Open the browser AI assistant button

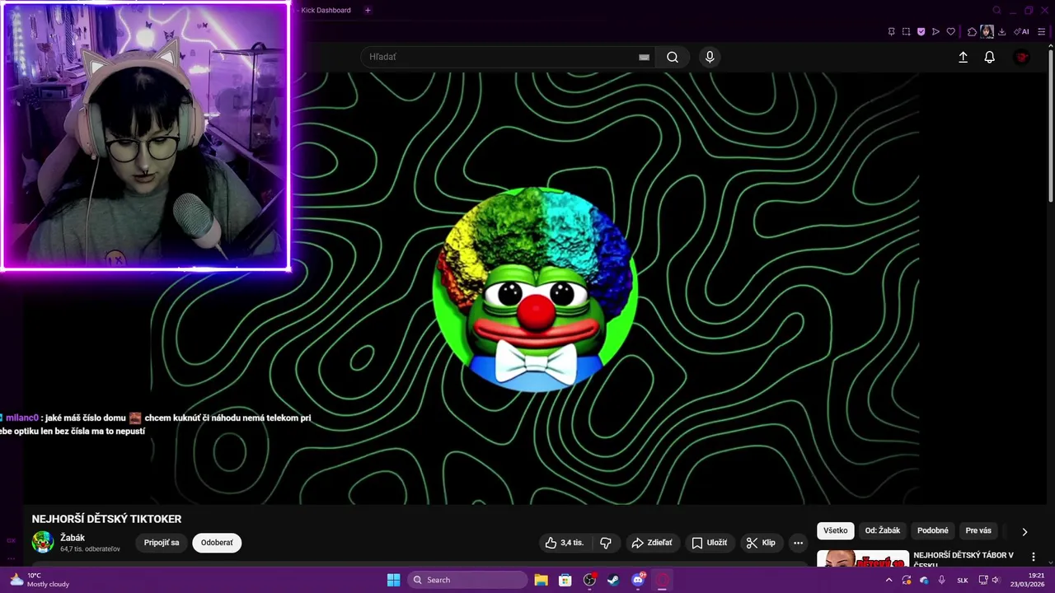point(1021,32)
